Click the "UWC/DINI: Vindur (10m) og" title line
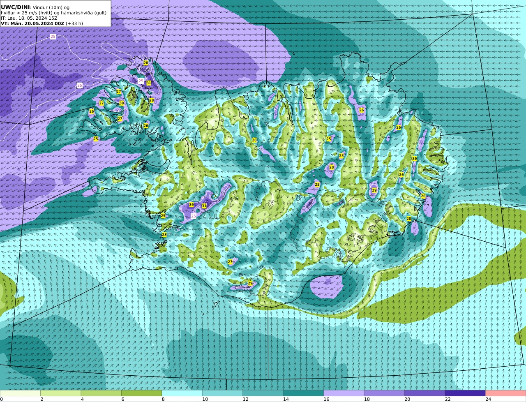Viewport: 526px width, 402px height. click(35, 7)
